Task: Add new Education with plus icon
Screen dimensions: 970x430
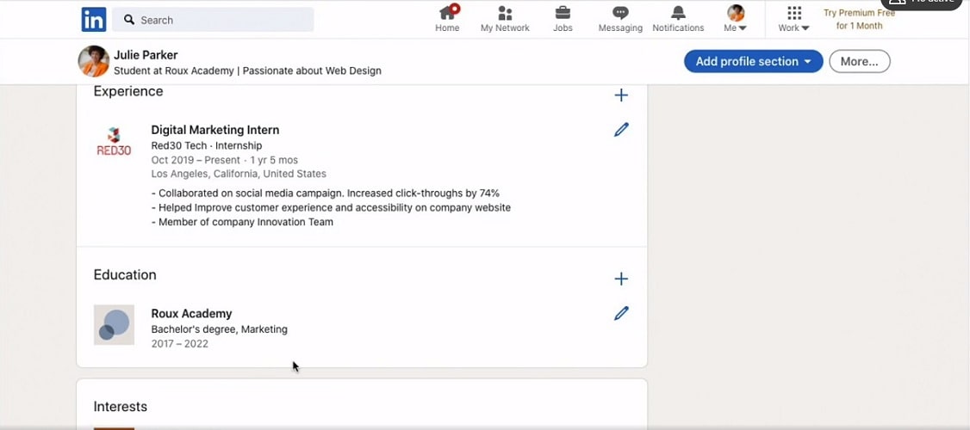Action: 621,279
